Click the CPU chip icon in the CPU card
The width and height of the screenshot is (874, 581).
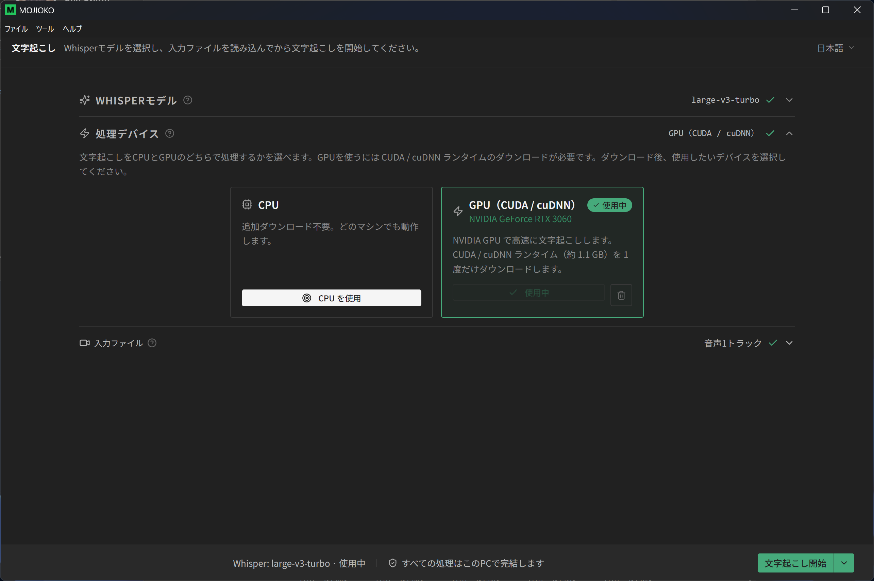247,204
